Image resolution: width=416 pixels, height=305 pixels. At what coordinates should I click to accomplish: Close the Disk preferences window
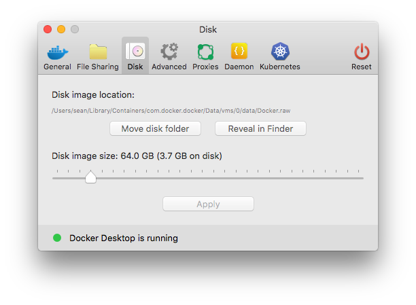(48, 29)
